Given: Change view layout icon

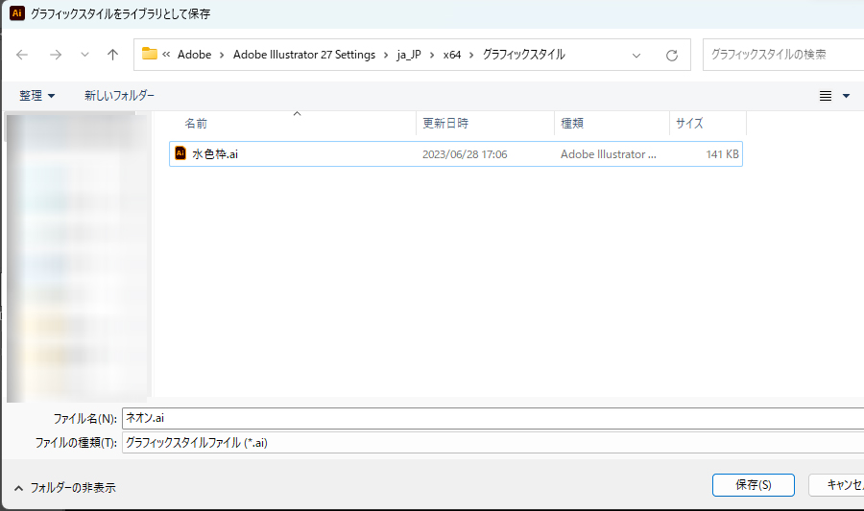Looking at the screenshot, I should click(826, 96).
